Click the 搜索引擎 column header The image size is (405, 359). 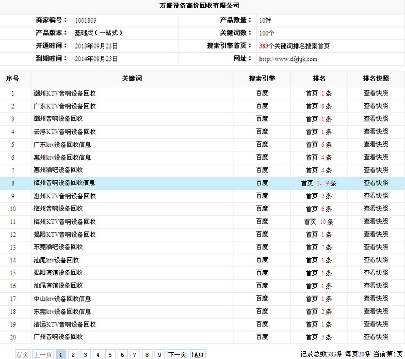(x=262, y=79)
